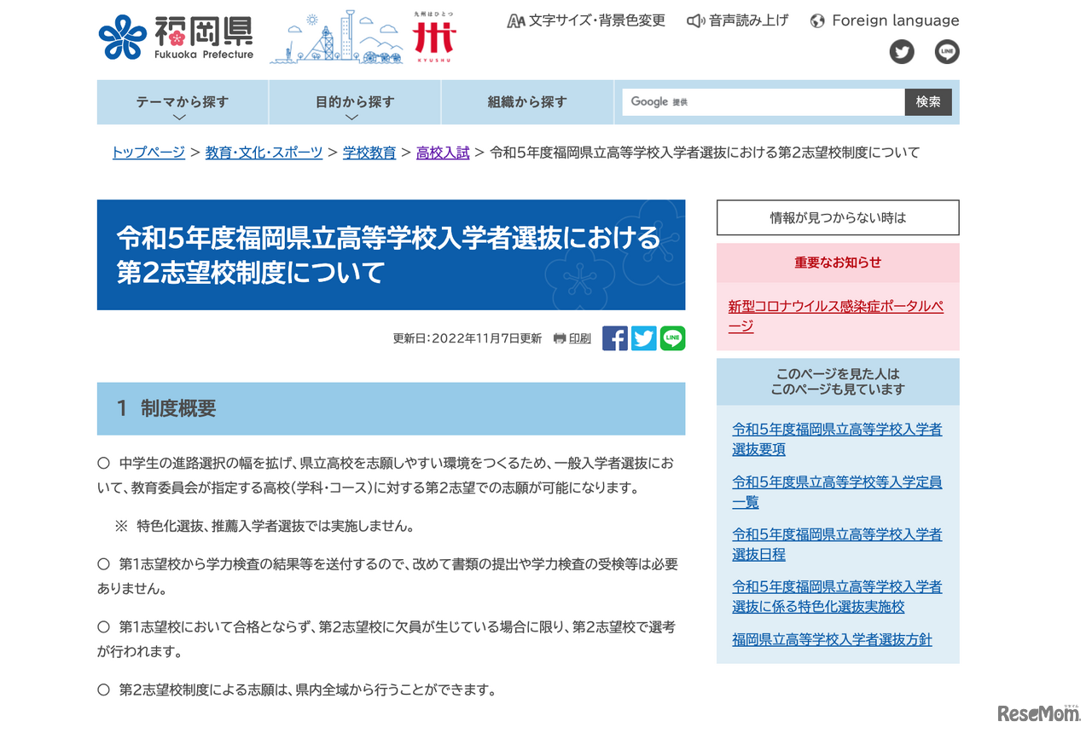
Task: Click the AA text-size icon
Action: point(515,21)
